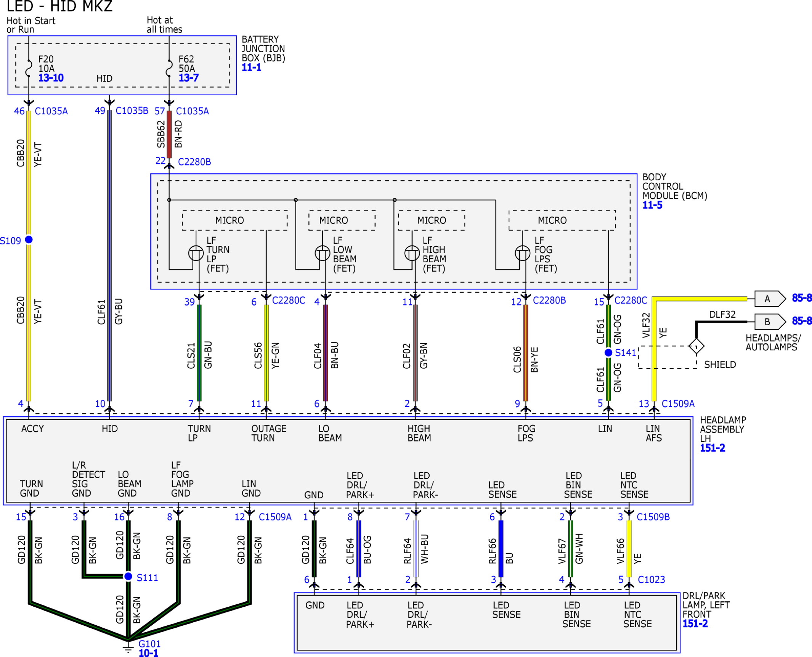Image resolution: width=812 pixels, height=657 pixels.
Task: Click the HEADLAMPS/AUTOLAMPS label
Action: (773, 342)
